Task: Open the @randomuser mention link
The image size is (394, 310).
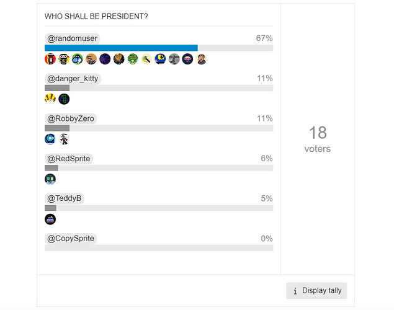Action: tap(72, 38)
